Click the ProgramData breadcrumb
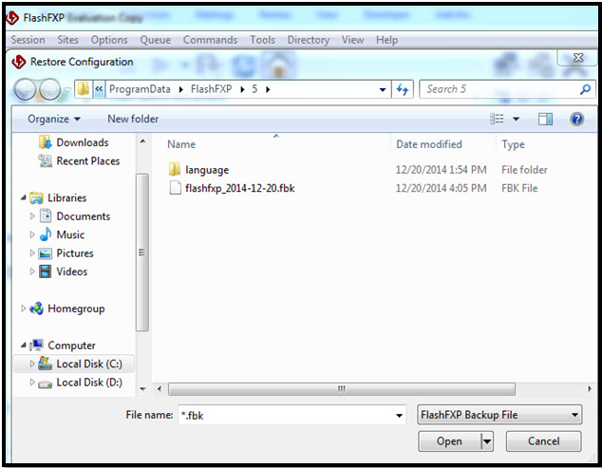 140,89
